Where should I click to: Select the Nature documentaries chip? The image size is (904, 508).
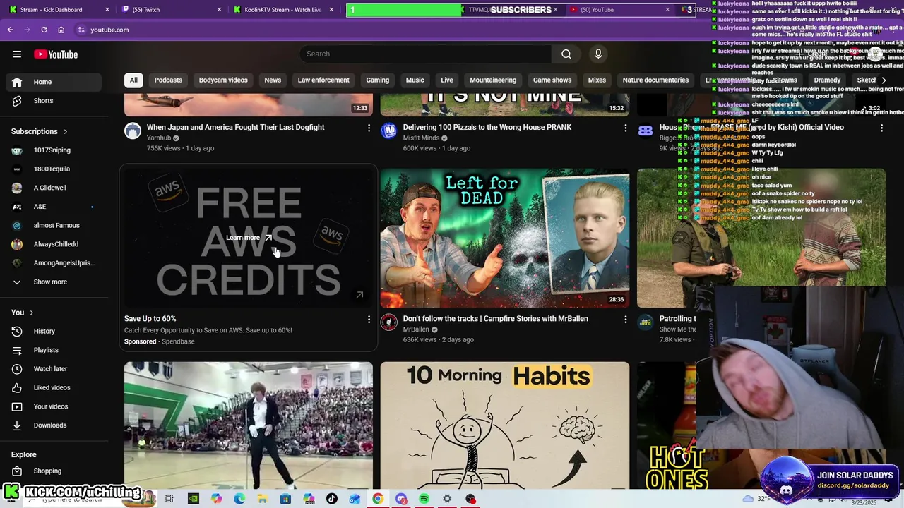tap(655, 80)
